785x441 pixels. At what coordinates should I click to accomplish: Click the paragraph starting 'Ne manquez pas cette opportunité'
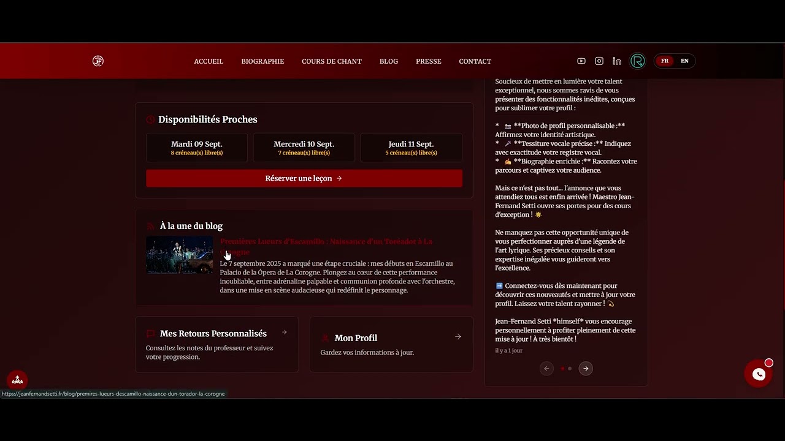click(562, 250)
